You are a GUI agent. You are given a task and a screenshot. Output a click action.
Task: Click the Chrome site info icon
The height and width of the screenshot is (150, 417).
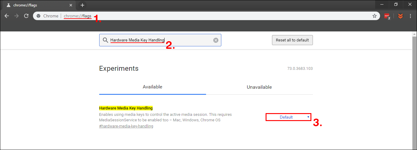point(39,16)
